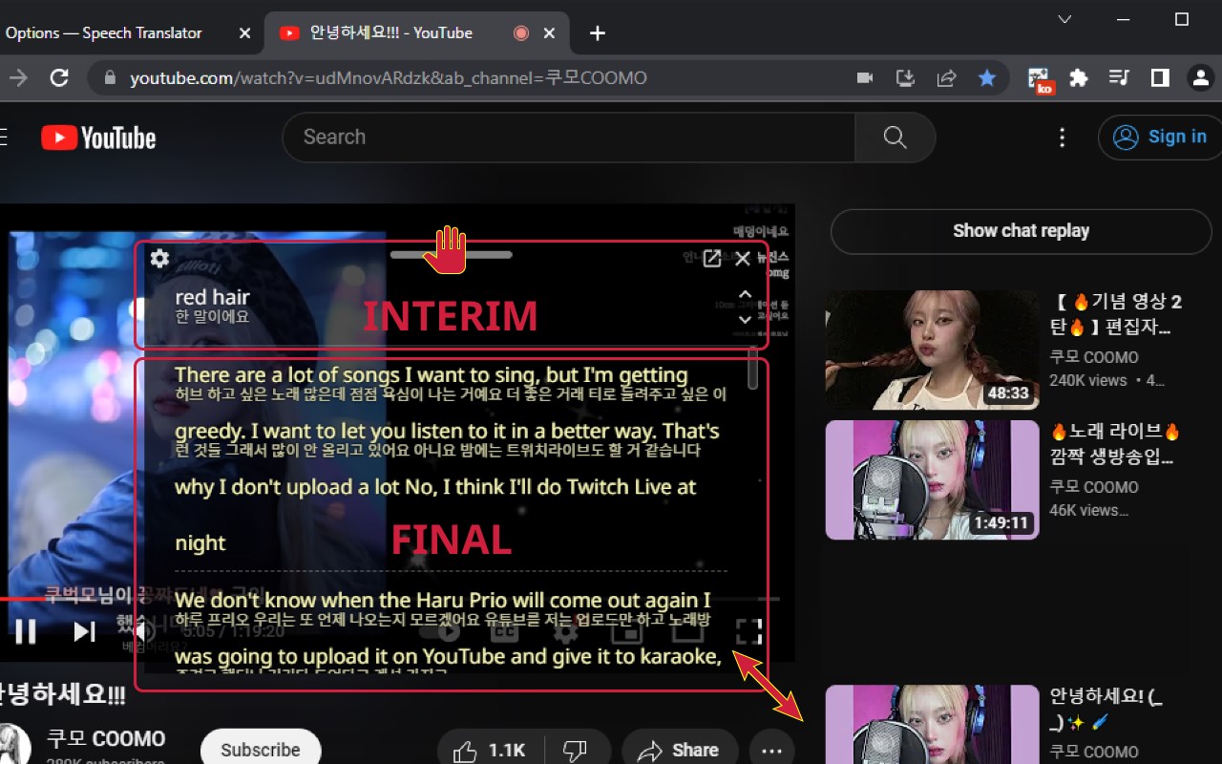Image resolution: width=1222 pixels, height=764 pixels.
Task: Bookmark this page with the star icon
Action: point(987,78)
